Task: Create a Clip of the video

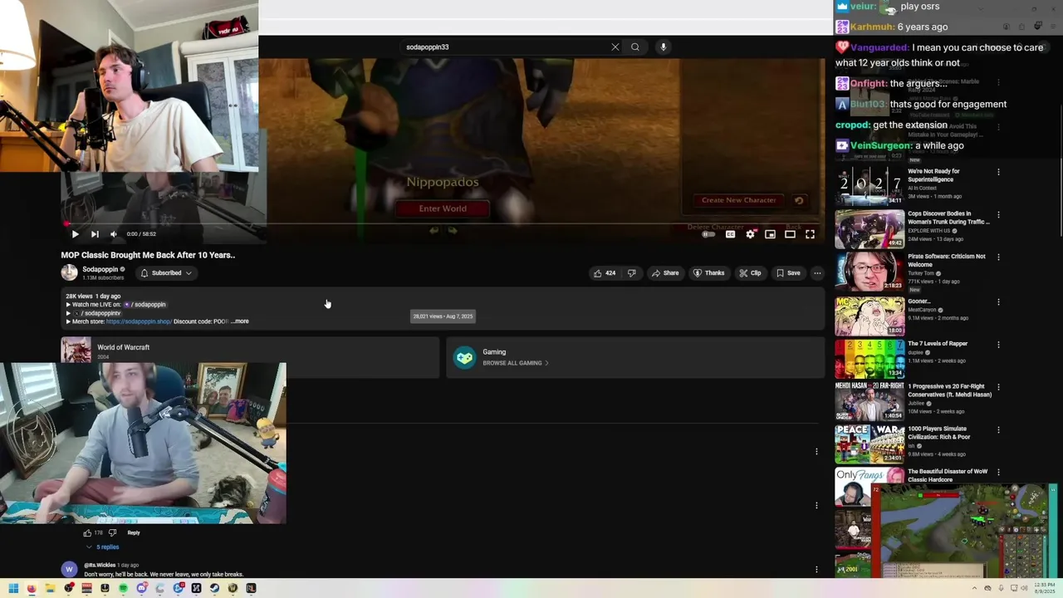Action: (x=750, y=273)
